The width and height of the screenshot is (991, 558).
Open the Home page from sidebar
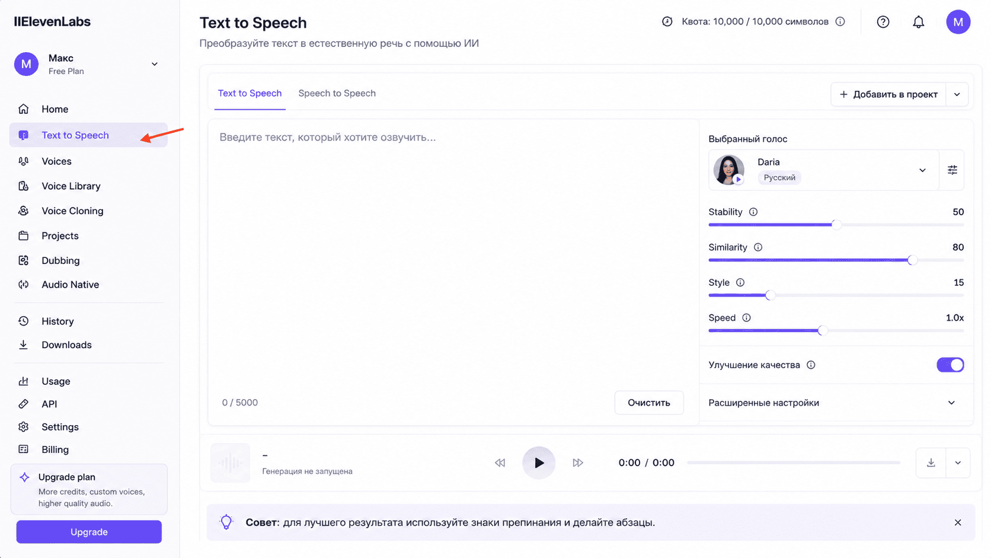(89, 109)
